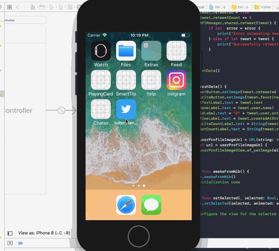
Task: Click the tweet.retweetCount += 1 line
Action: click(x=226, y=18)
